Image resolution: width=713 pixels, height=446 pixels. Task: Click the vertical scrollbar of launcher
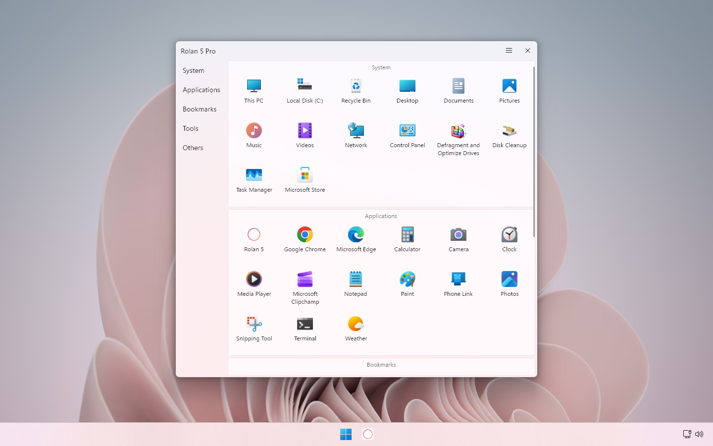(534, 152)
